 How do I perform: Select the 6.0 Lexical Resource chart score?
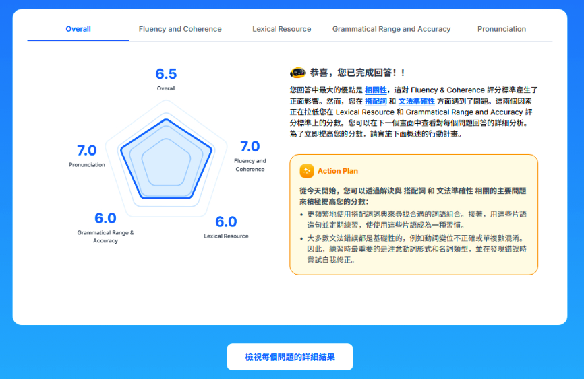(226, 222)
